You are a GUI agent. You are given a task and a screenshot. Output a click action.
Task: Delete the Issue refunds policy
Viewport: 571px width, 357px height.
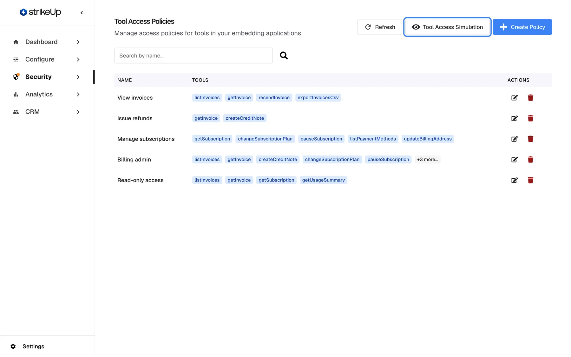tap(530, 118)
